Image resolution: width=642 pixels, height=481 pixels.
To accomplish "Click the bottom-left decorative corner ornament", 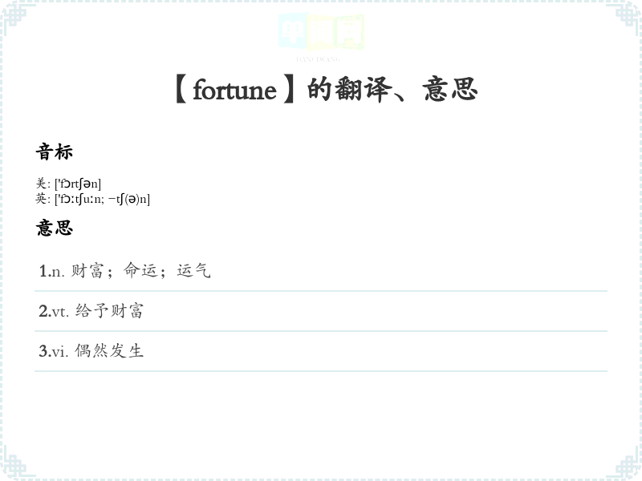I will (14, 467).
